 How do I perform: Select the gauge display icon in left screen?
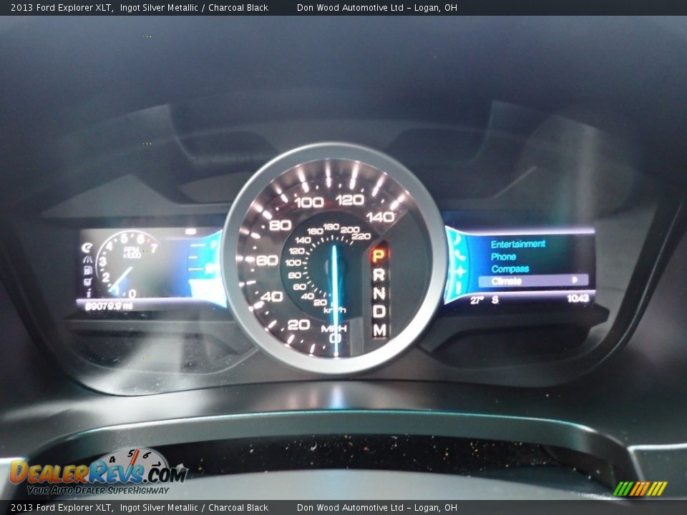tap(87, 247)
